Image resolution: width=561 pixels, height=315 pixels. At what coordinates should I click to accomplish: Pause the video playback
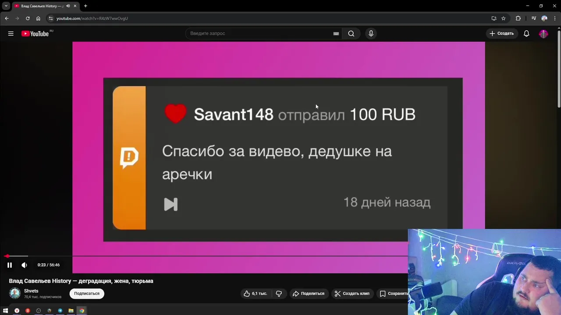coord(10,265)
